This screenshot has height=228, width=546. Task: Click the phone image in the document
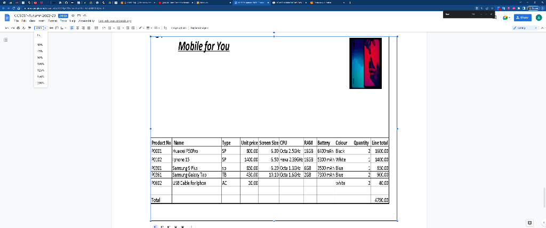pos(366,63)
